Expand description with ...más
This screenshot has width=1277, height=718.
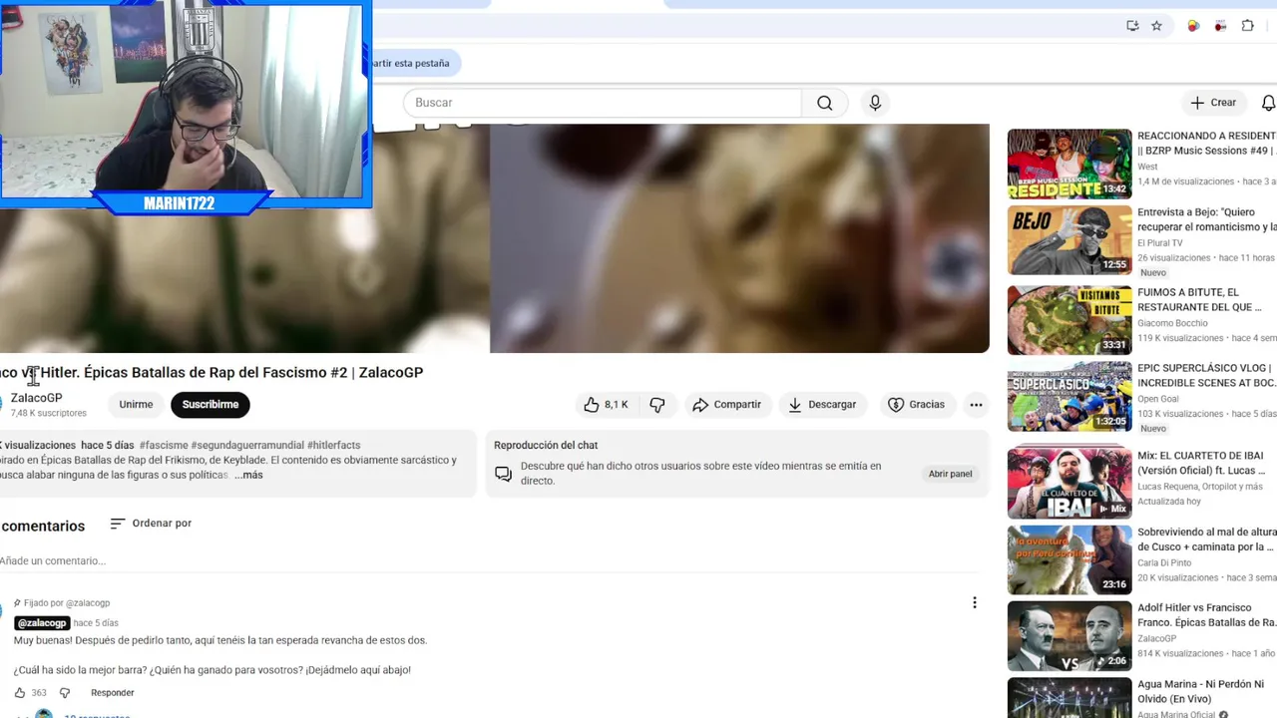click(248, 475)
